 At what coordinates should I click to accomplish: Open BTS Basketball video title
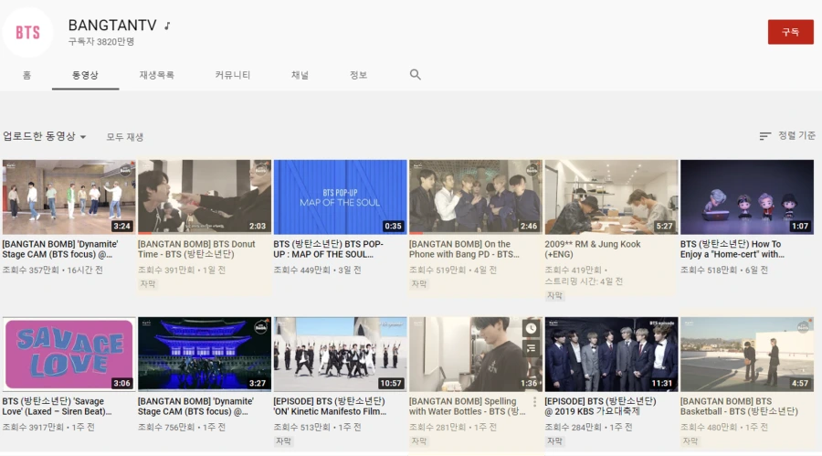(x=739, y=406)
